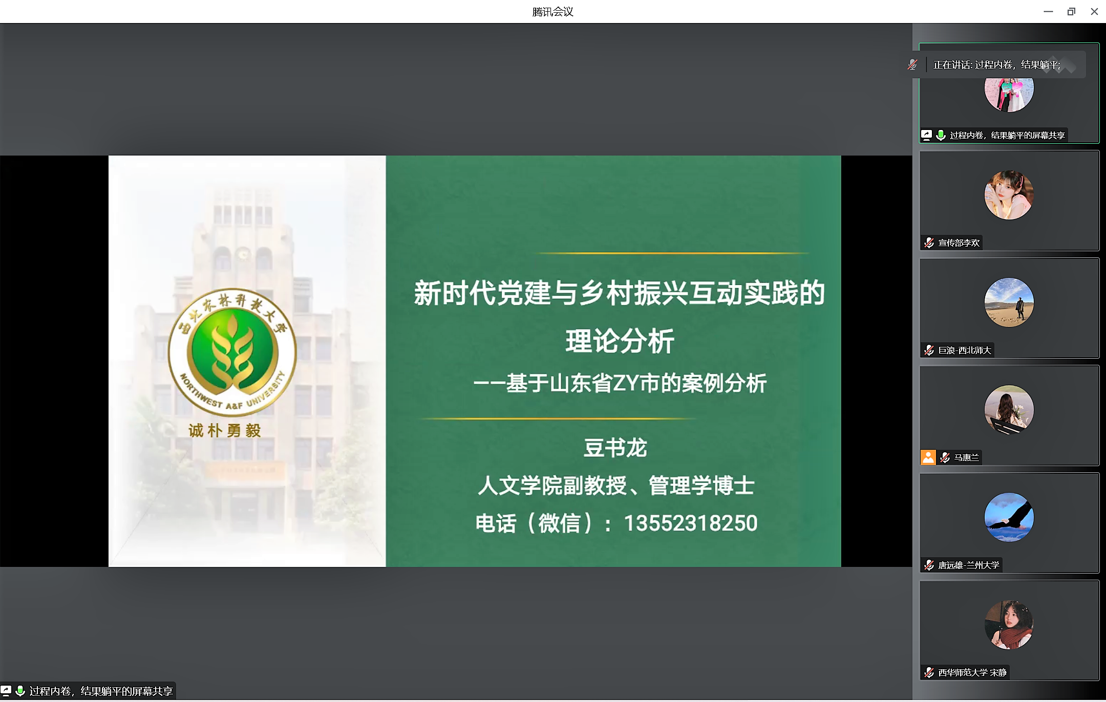Click the presenter's avatar in highlighted tile
Viewport: 1106px width, 702px height.
pyautogui.click(x=1009, y=95)
